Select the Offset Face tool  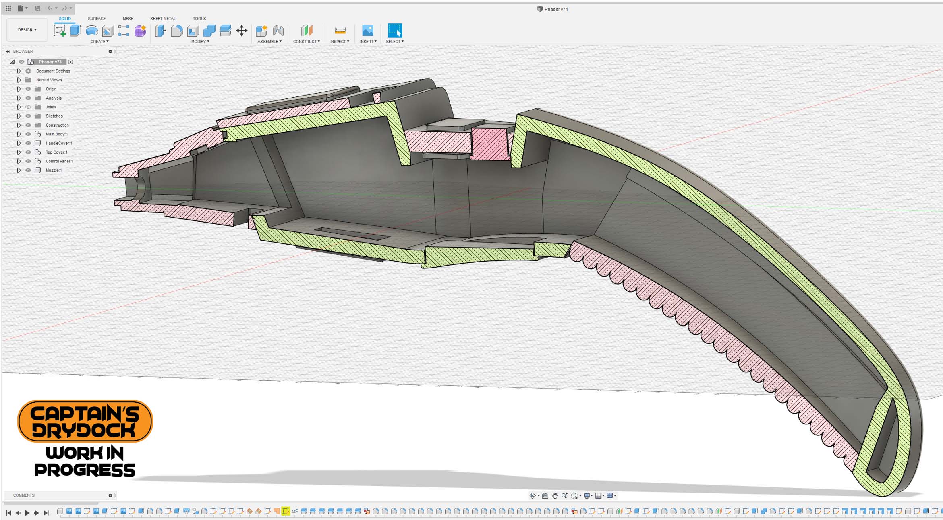226,31
